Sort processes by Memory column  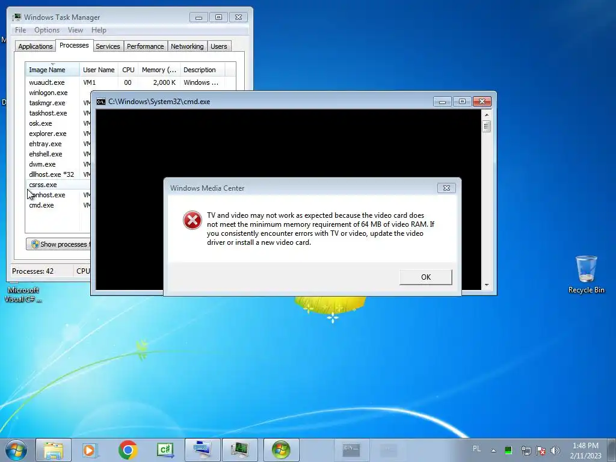click(159, 70)
